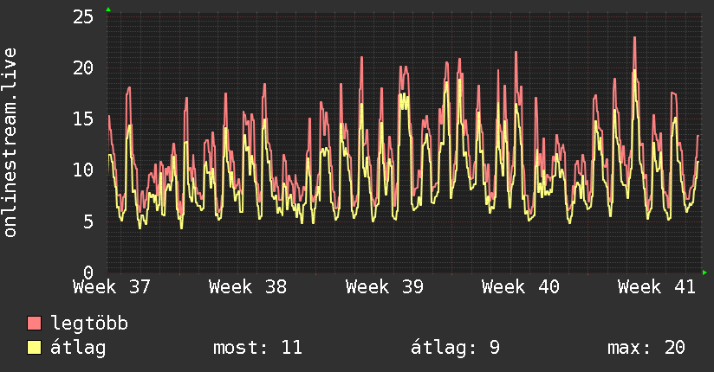Click the 'most: 11' statistic
Viewport: 714px width, 372px height.
(257, 348)
